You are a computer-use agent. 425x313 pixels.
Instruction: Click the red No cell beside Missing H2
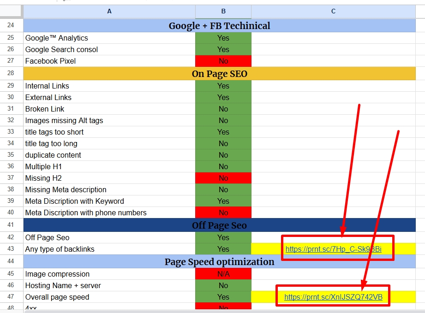(x=223, y=178)
